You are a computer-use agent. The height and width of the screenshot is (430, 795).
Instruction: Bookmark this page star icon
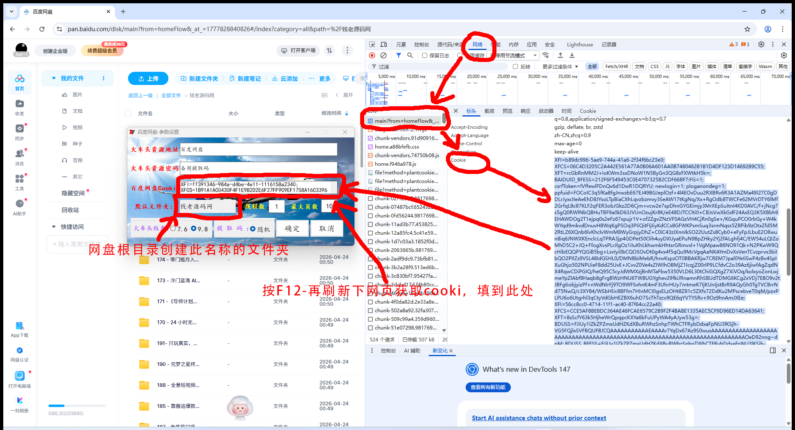coord(747,29)
